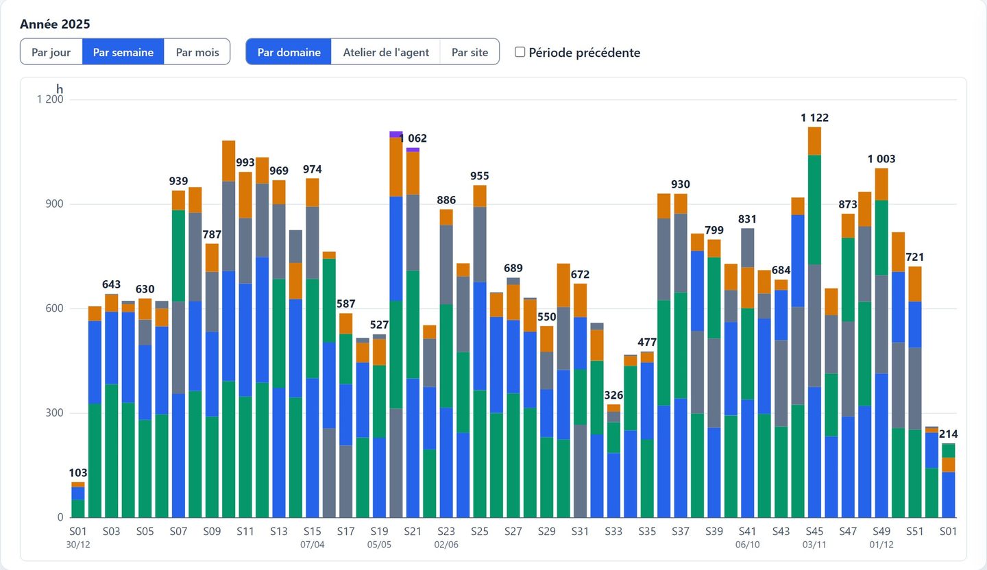Click the stacked bar above week S33
987x570 pixels.
pos(613,460)
